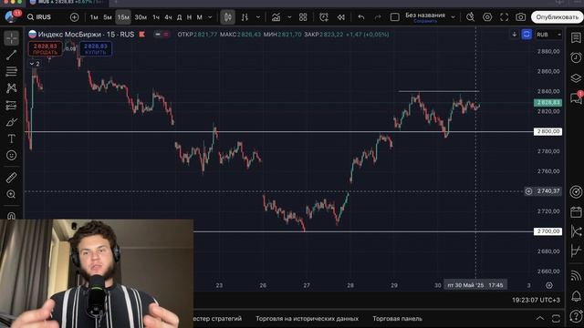The width and height of the screenshot is (584, 328).
Task: Open the emoji and icons tool
Action: coord(12,155)
